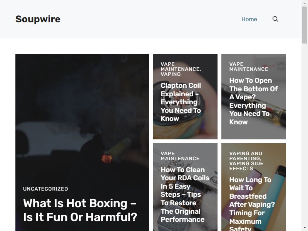Viewport: 308px width, 231px height.
Task: Go to the Home menu item
Action: point(249,19)
